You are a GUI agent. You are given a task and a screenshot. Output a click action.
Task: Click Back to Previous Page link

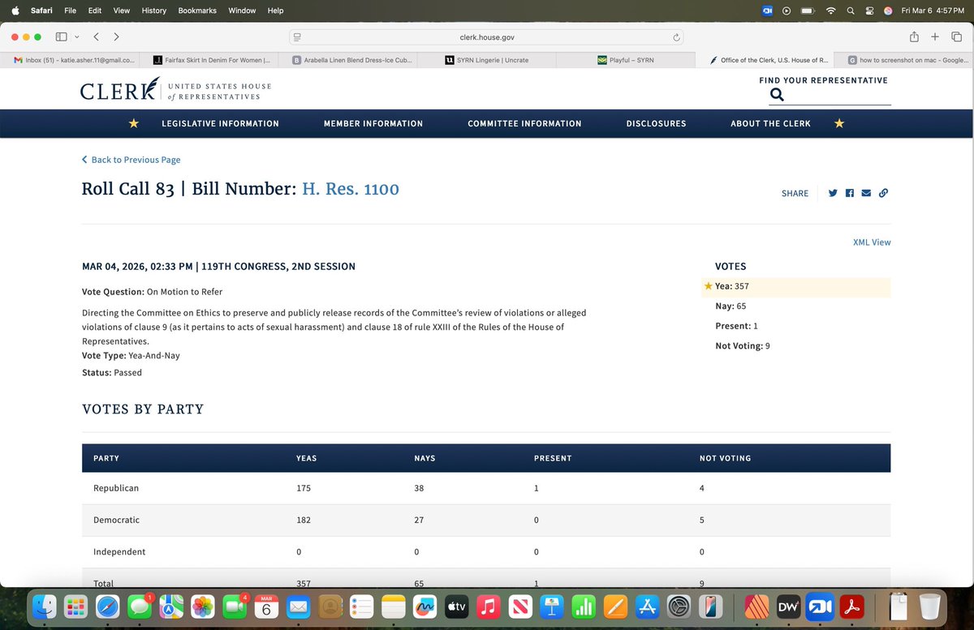[x=131, y=160]
